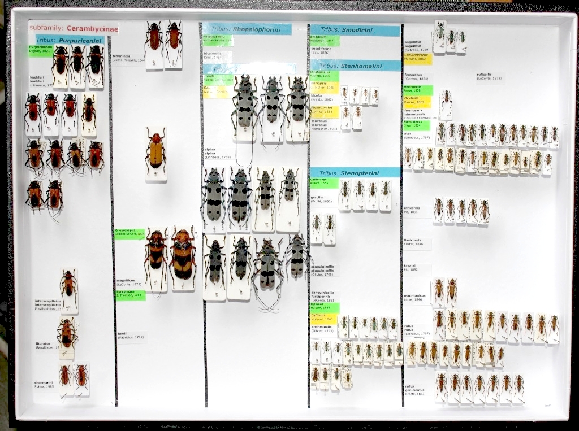Image resolution: width=579 pixels, height=431 pixels.
Task: Click the green 'Purpuricenus Dejean, 1821' genus tag
Action: pyautogui.click(x=41, y=50)
